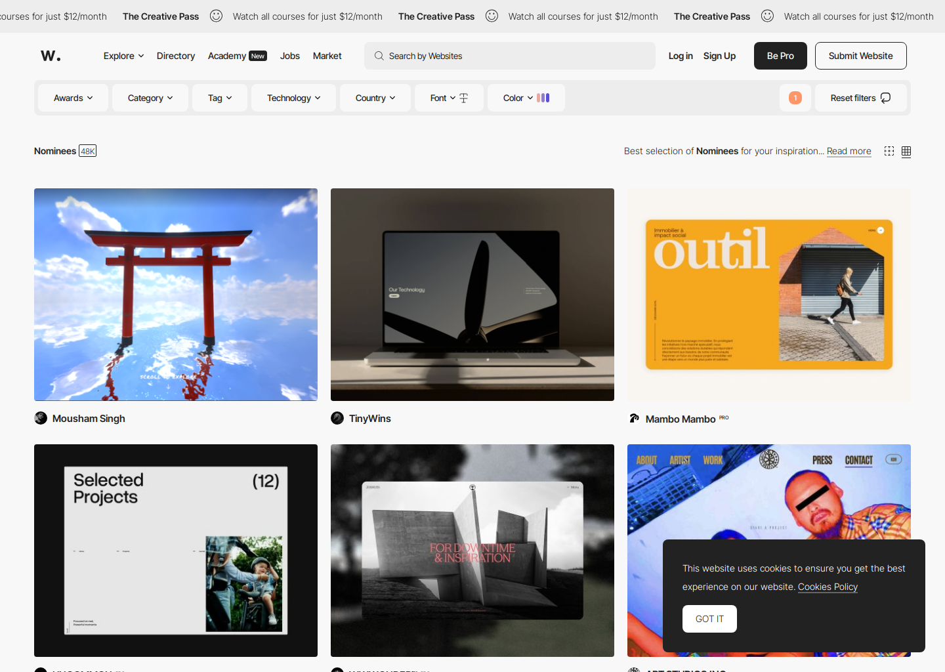Click the Awwwards logo
Viewport: 945px width, 672px height.
(x=50, y=56)
